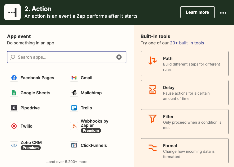Click the Premium badge under Webhooks by Zapier
This screenshot has height=167, width=234.
point(91,131)
